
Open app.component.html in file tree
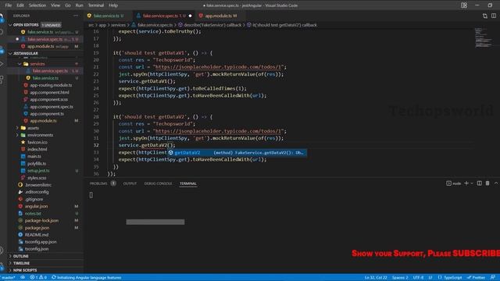[x=49, y=92]
